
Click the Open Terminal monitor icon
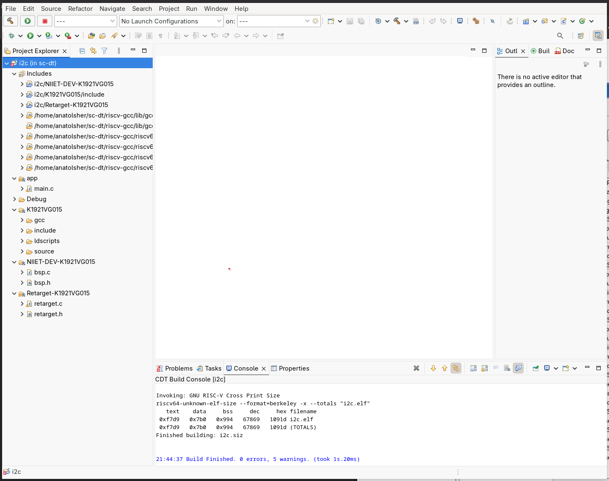[x=460, y=21]
